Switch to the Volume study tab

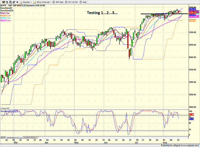[x=26, y=137]
